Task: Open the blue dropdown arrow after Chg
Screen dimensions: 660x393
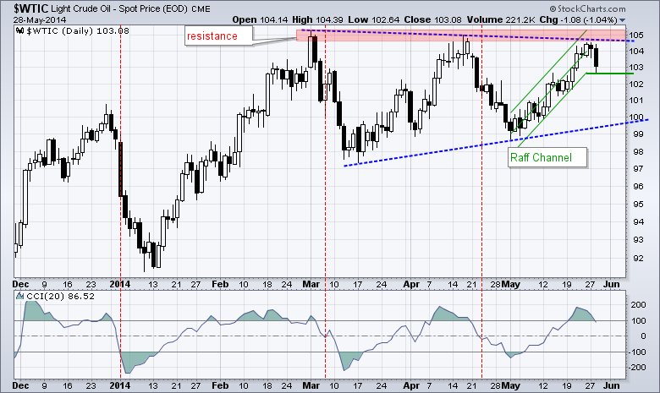Action: tap(623, 20)
